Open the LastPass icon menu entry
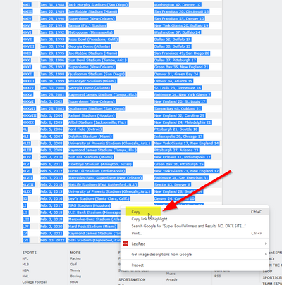Image resolution: width=282 pixels, height=285 pixels. (x=195, y=244)
